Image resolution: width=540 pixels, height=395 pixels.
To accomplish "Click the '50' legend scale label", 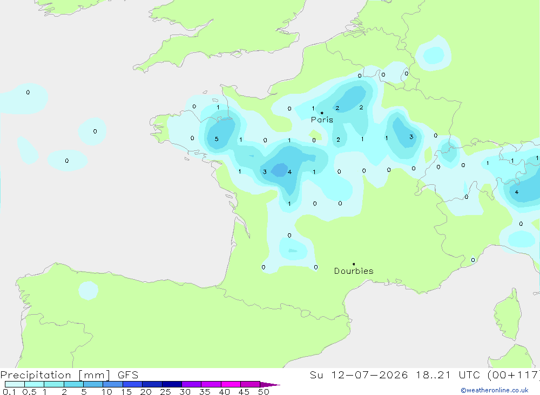I will point(264,392).
